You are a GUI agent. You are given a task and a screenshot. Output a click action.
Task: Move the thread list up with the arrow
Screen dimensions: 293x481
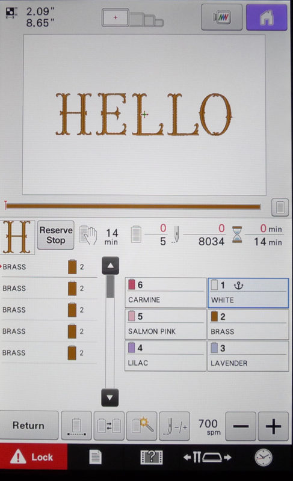pyautogui.click(x=110, y=266)
